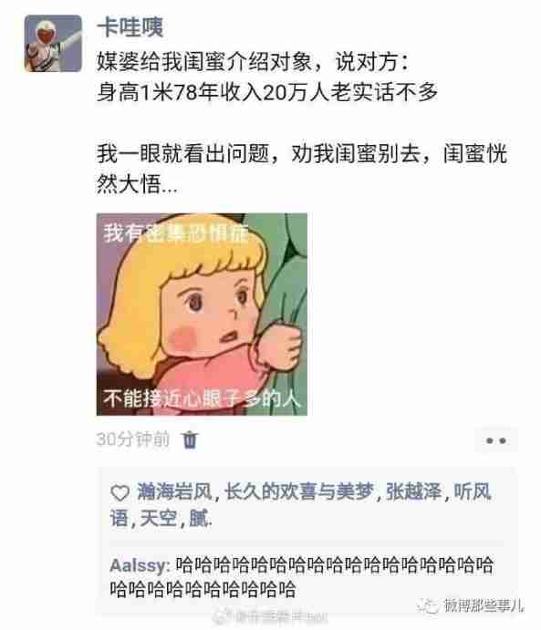
Task: Tap the 哈哈哈 comment text to reply
Action: [301, 577]
